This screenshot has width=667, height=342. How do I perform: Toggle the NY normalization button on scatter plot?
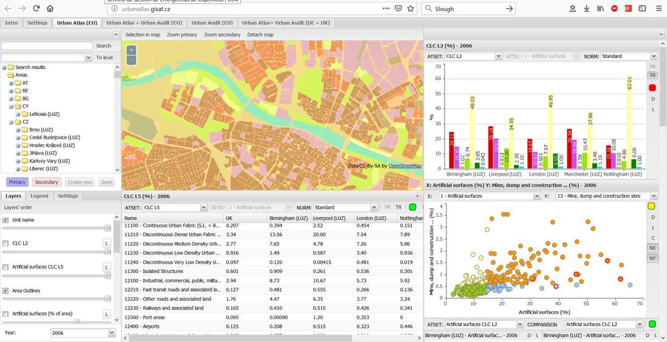click(x=653, y=258)
